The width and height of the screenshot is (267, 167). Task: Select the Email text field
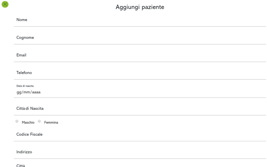pos(140,55)
